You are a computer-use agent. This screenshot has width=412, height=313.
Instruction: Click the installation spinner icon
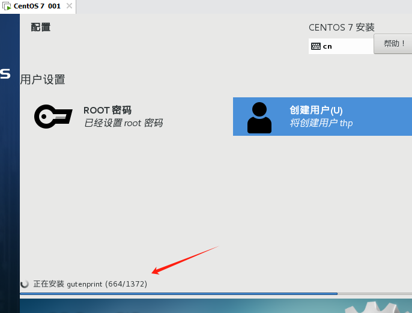tap(25, 284)
